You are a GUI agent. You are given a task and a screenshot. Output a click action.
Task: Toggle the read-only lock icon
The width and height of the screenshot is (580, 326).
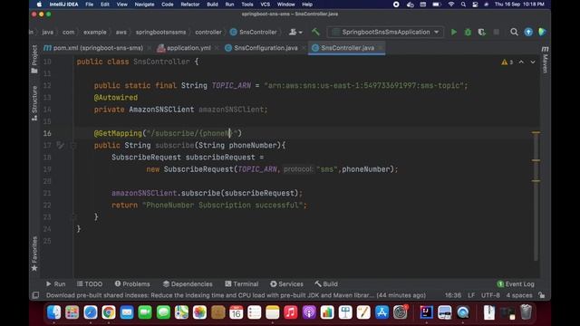coord(542,295)
